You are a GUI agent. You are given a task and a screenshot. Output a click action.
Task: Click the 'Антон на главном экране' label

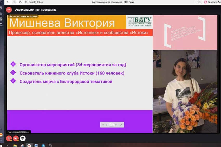(23, 16)
